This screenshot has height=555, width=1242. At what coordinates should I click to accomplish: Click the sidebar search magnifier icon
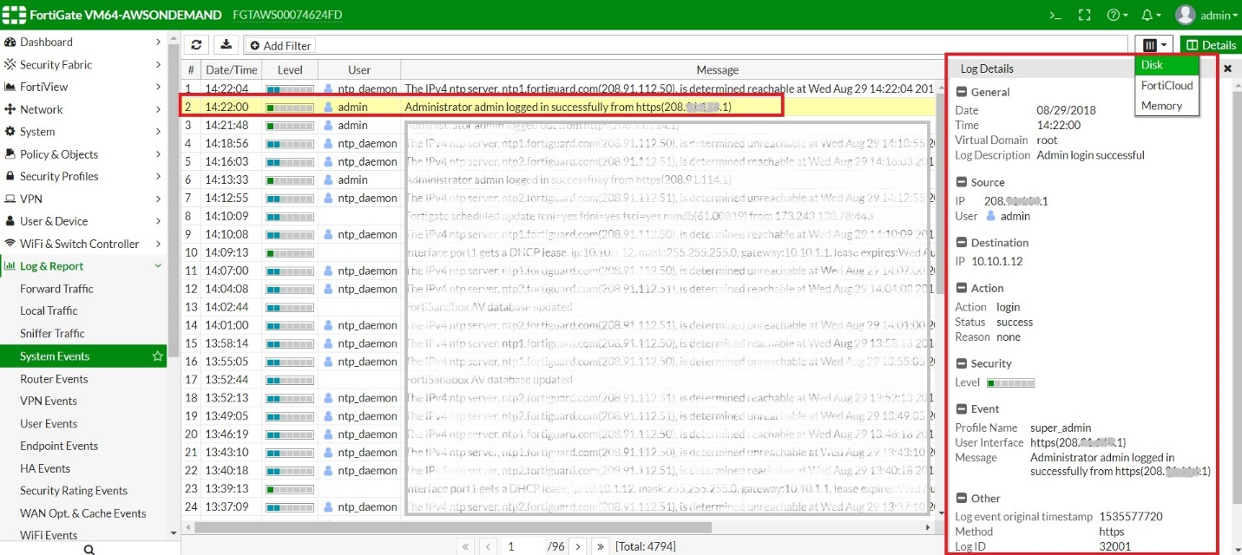pos(89,549)
